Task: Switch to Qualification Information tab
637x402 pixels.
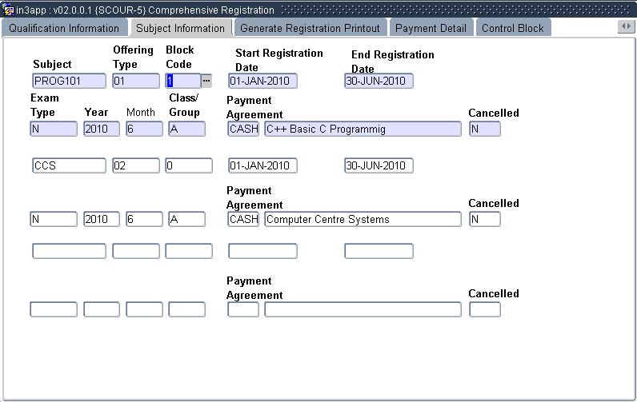Action: [64, 28]
